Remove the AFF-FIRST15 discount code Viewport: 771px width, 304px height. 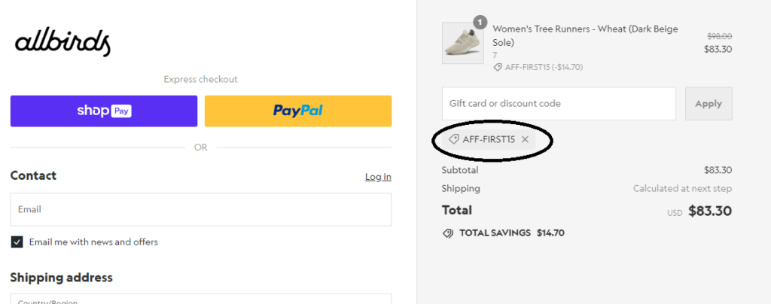[x=526, y=140]
